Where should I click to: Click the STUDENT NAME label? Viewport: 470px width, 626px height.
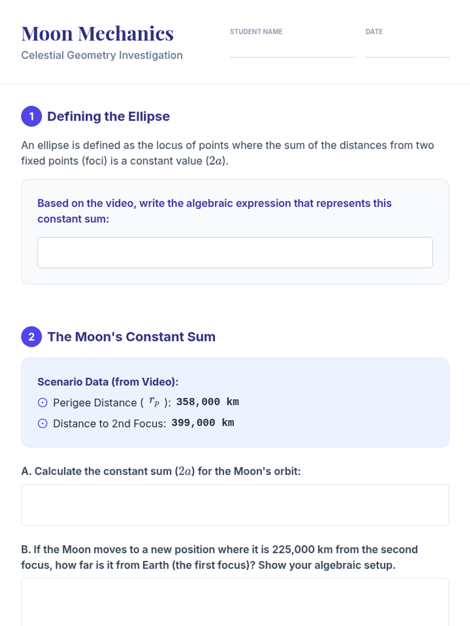click(256, 32)
